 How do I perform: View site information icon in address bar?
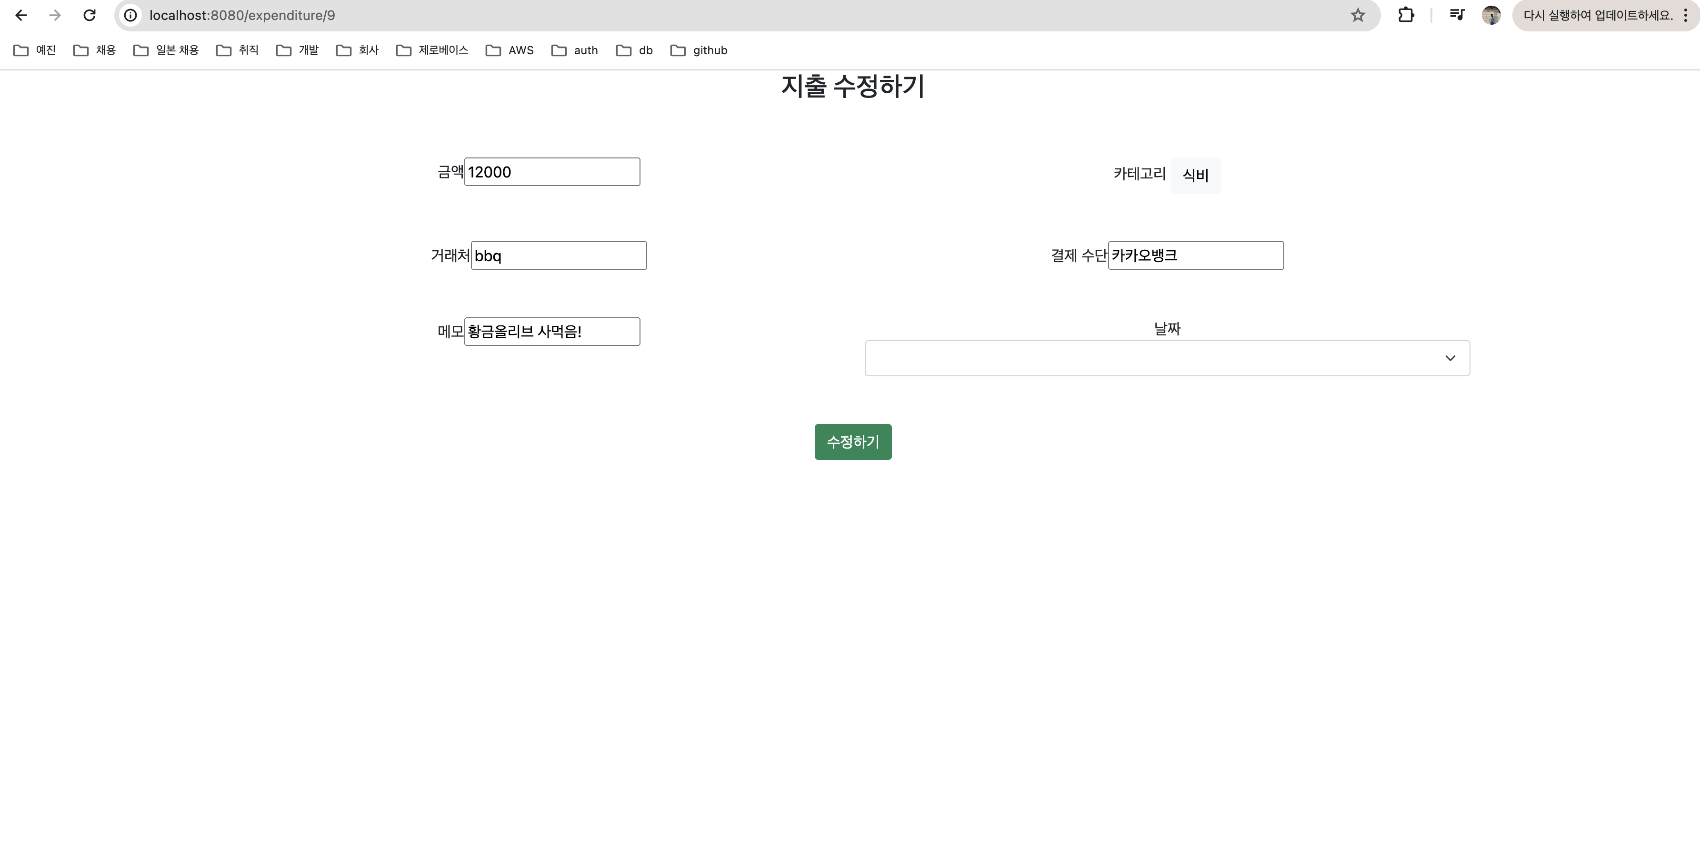pos(130,15)
